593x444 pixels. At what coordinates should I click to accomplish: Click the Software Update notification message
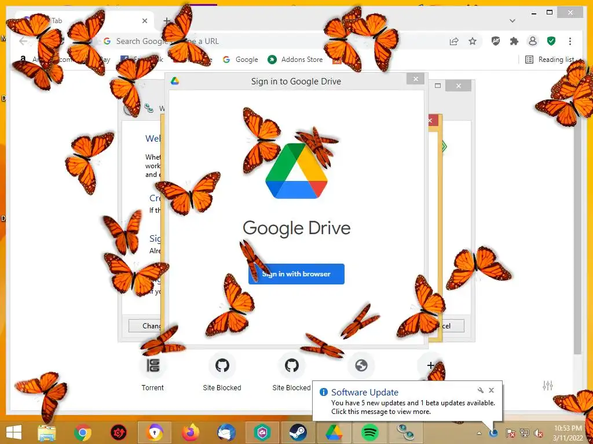pyautogui.click(x=413, y=408)
